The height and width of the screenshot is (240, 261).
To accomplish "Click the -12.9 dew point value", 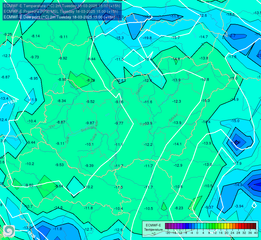I will coord(178,165).
